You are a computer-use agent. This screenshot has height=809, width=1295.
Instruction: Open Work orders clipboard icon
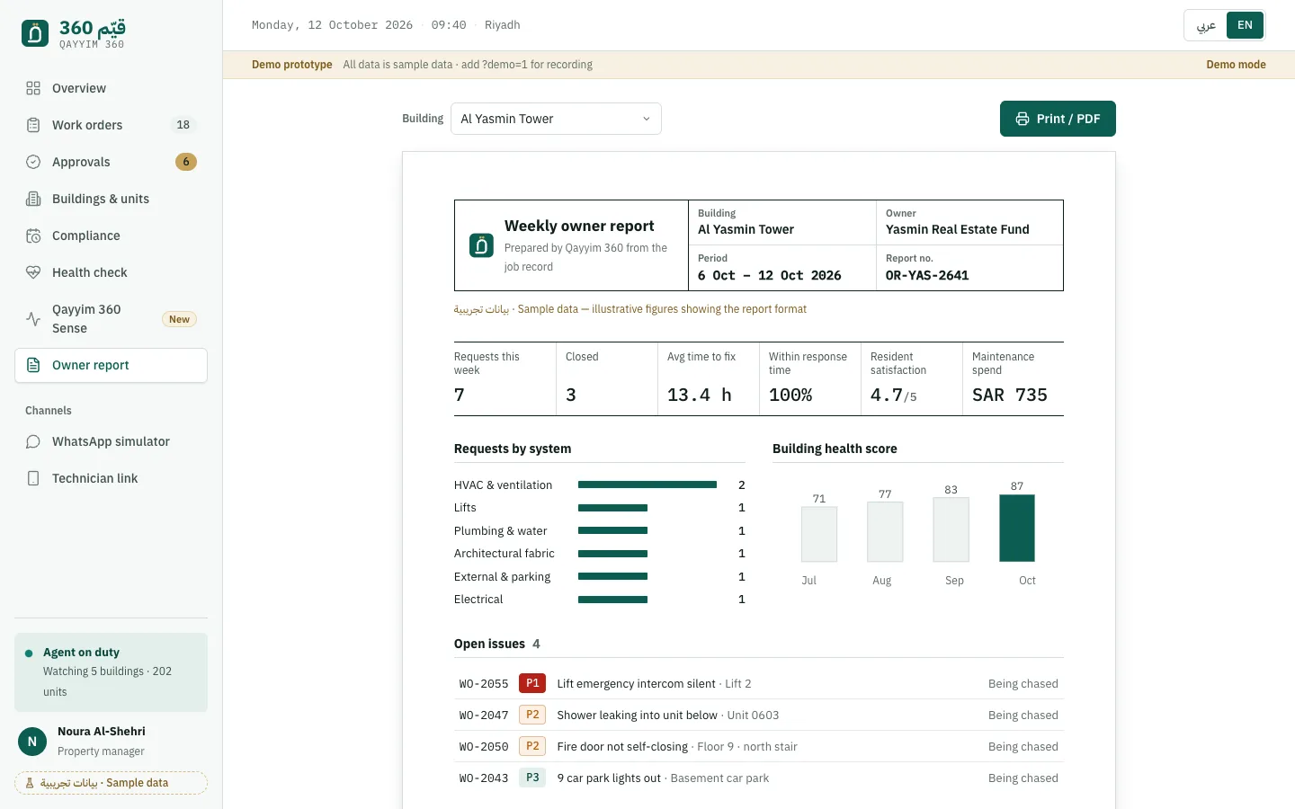coord(33,125)
